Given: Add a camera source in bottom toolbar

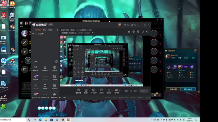Looking at the screenshot, I should click(86, 91).
